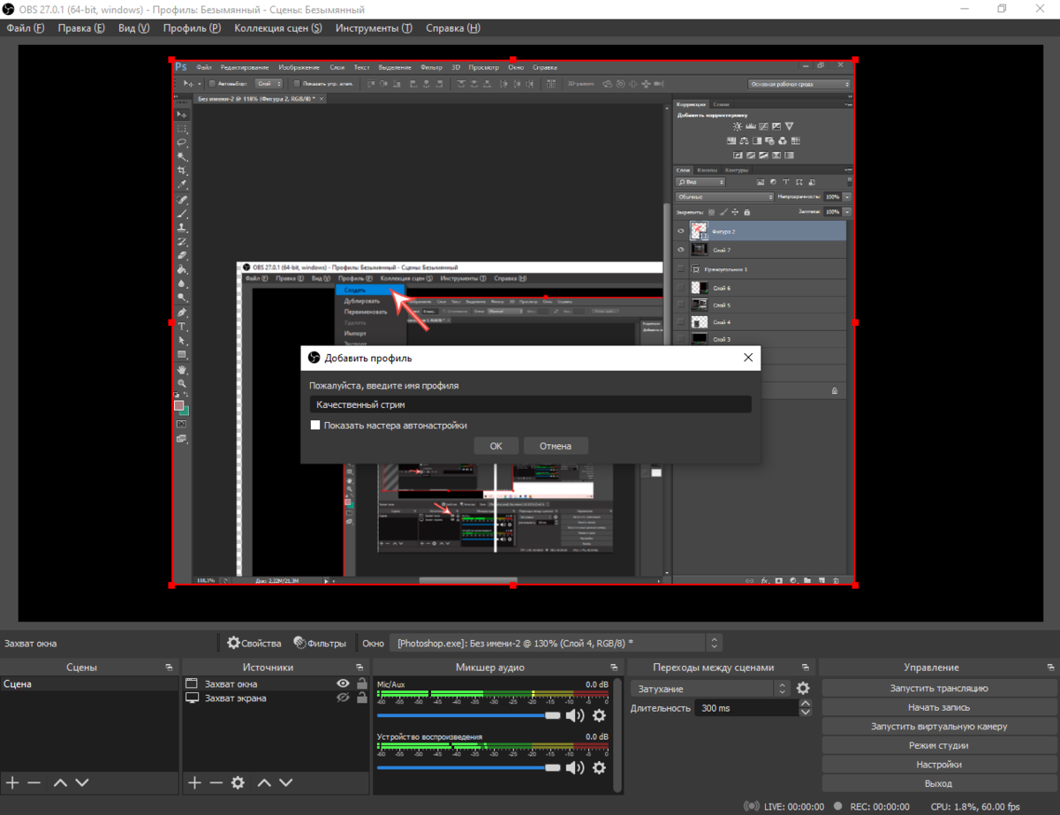Open the Профиль menu

tap(192, 27)
